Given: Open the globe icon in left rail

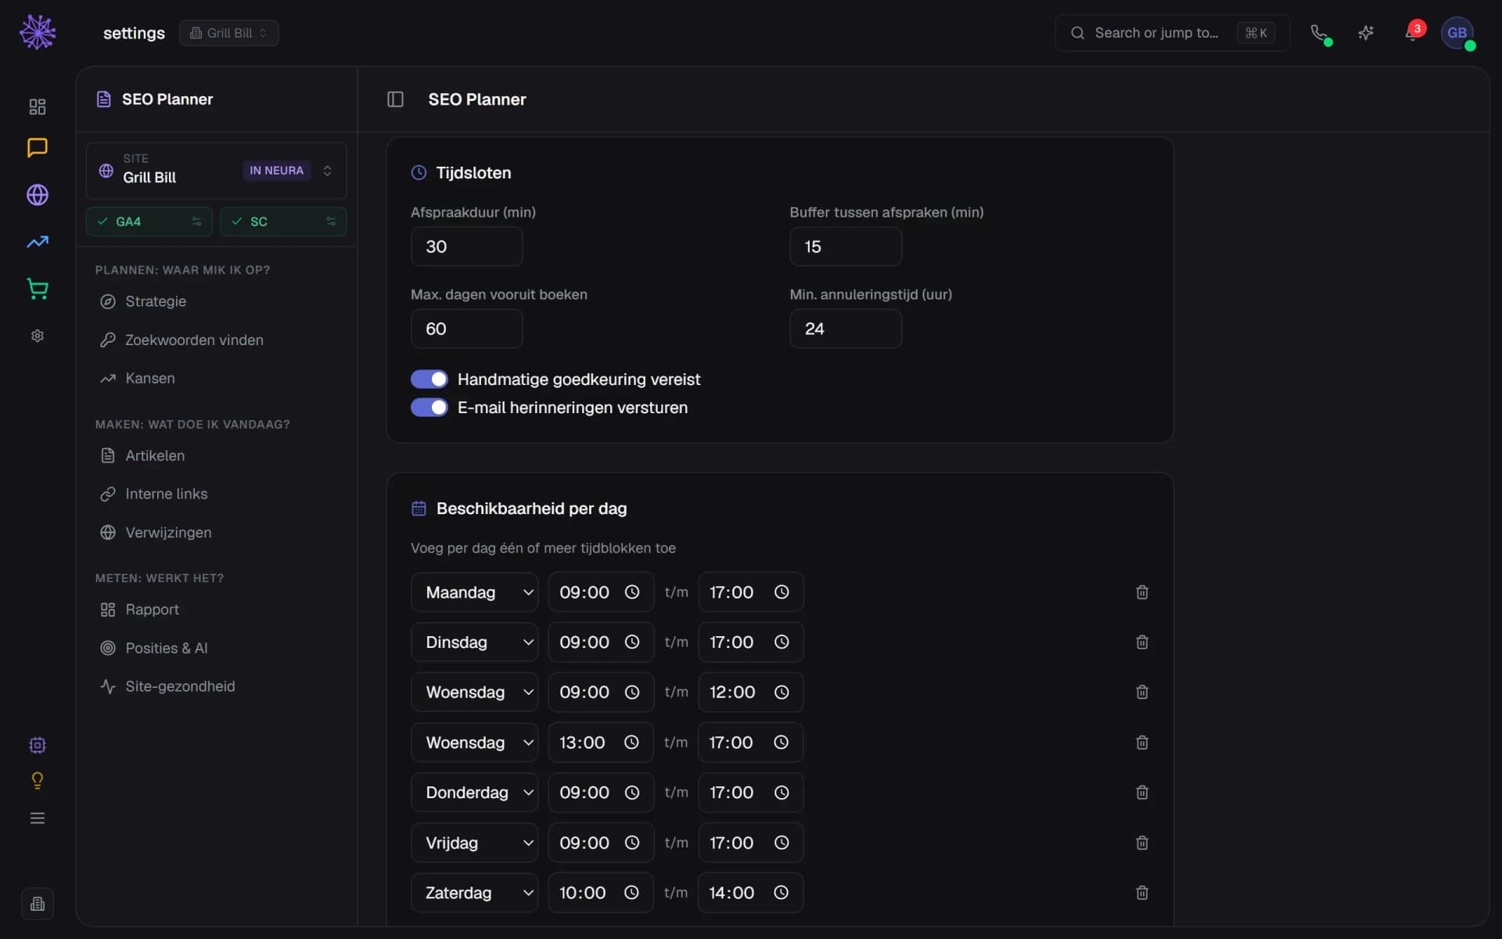Looking at the screenshot, I should point(38,195).
